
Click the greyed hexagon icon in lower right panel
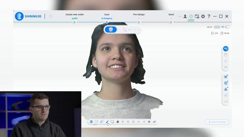(226, 96)
